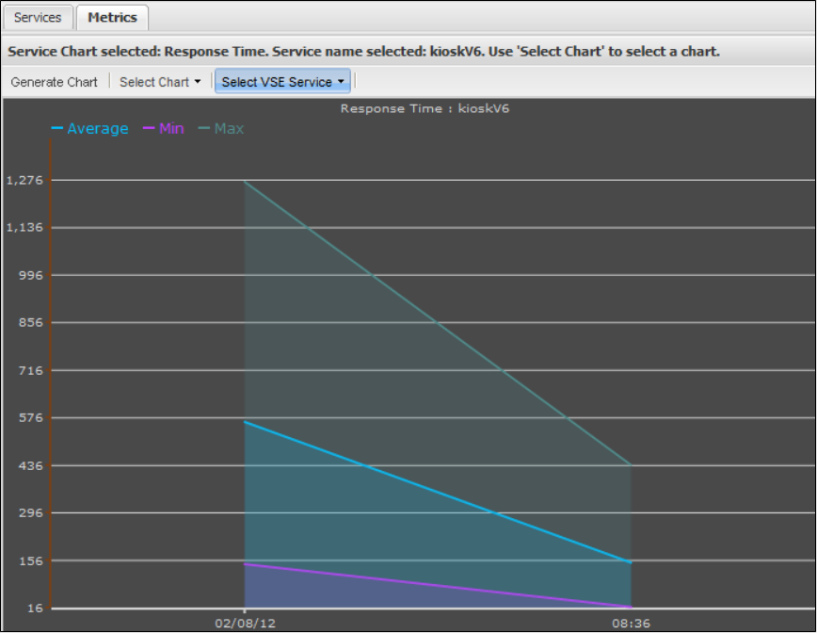This screenshot has height=633, width=817.
Task: Select the Metrics tab
Action: point(112,18)
